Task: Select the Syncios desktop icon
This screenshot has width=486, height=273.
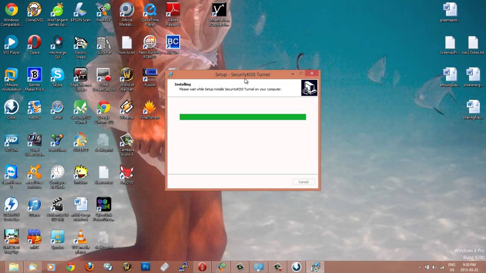Action: (57, 239)
